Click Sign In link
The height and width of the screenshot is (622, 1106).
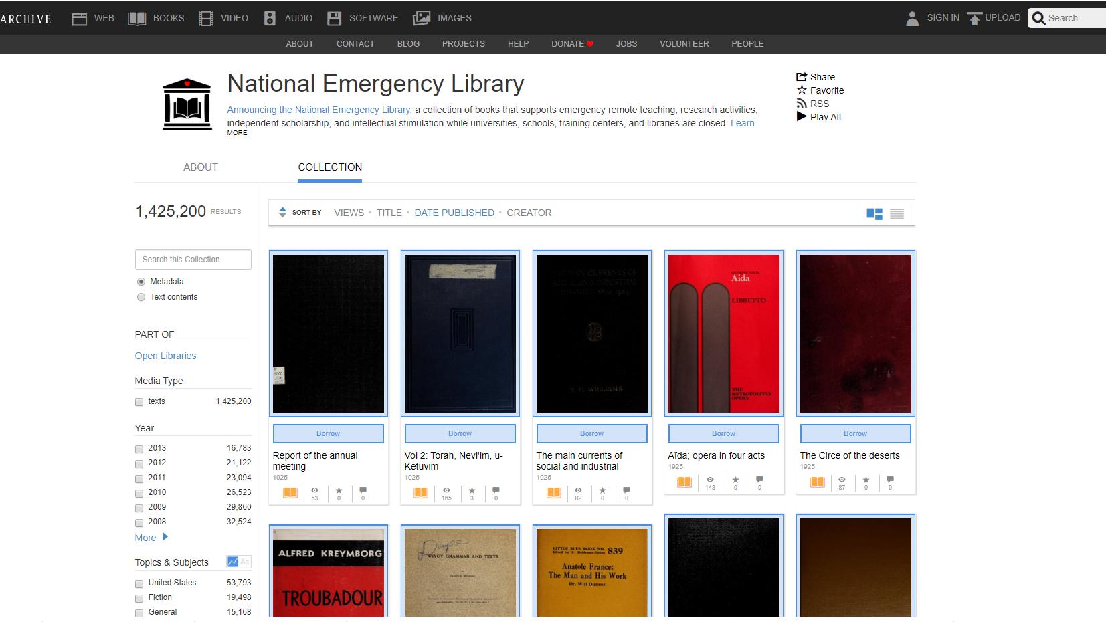[x=943, y=18]
